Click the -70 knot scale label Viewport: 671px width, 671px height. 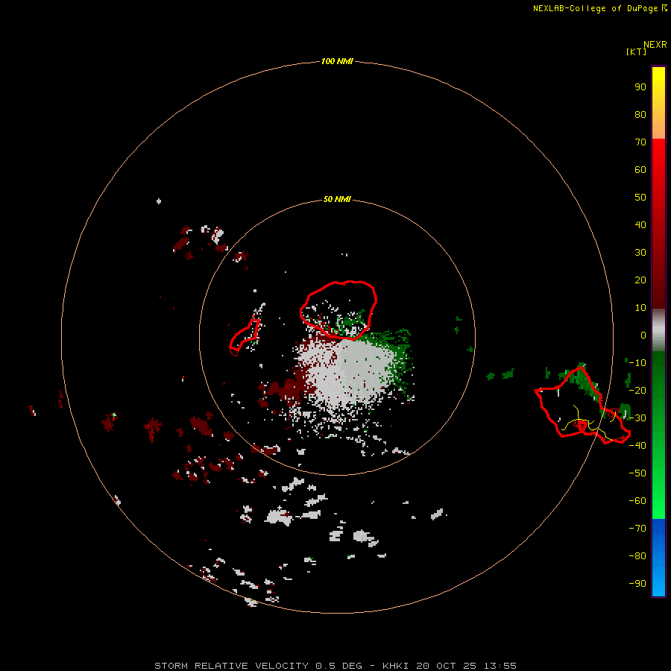(637, 529)
